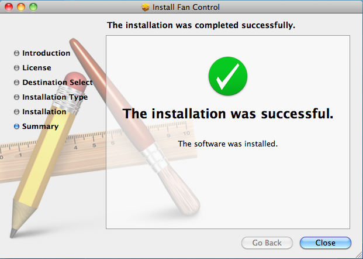Click the package icon in title bar
The width and height of the screenshot is (363, 259).
click(x=146, y=8)
